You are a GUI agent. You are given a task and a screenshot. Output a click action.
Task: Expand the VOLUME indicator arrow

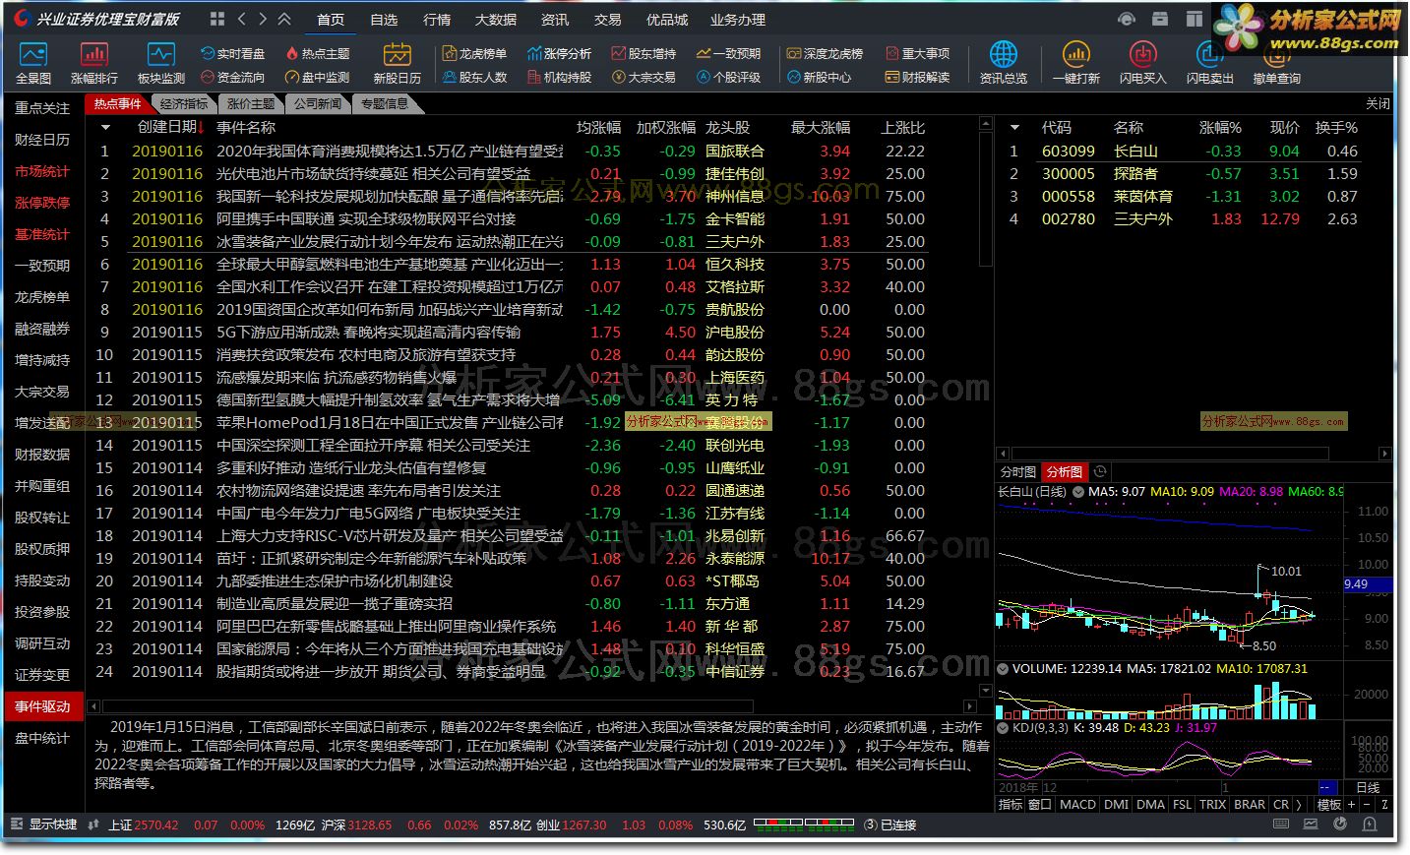click(x=1004, y=669)
